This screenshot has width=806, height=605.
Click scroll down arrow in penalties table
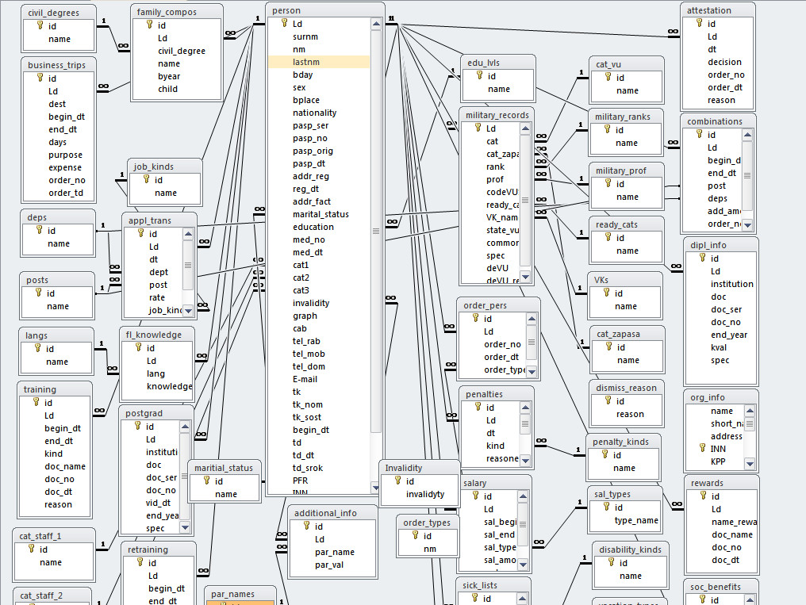(525, 461)
